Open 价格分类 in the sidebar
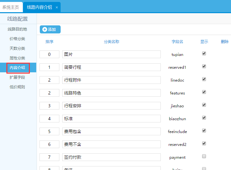This screenshot has width=231, height=170. point(17,39)
